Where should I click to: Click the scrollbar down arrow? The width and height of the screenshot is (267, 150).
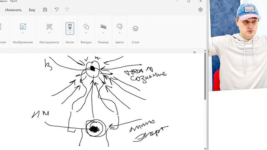coord(205,149)
